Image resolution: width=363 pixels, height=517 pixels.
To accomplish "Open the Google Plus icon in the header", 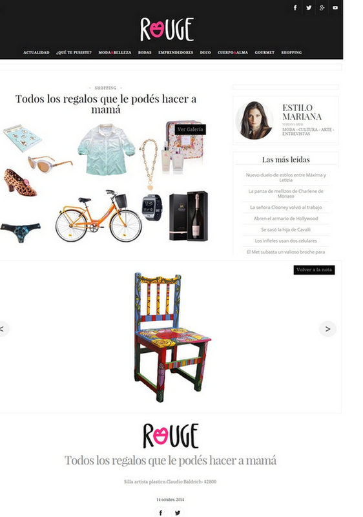I will point(322,8).
